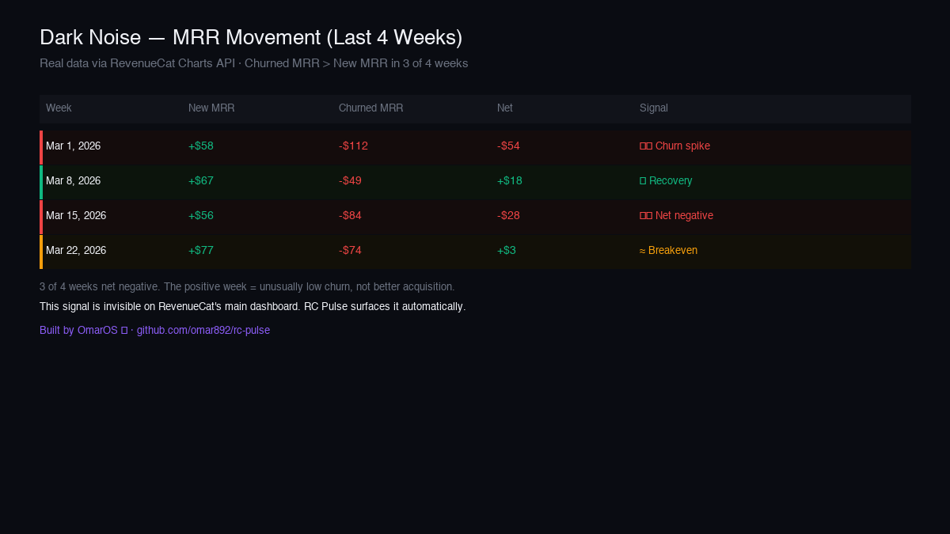Click the -$74 churned value
The height and width of the screenshot is (534, 950).
(x=350, y=251)
